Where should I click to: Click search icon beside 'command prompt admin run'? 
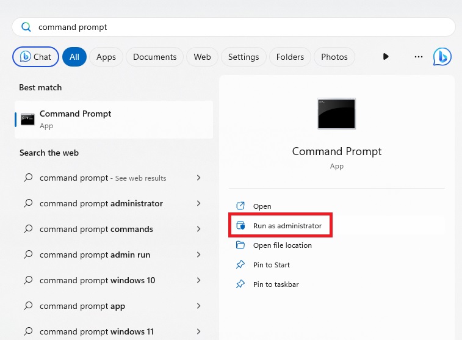(28, 255)
